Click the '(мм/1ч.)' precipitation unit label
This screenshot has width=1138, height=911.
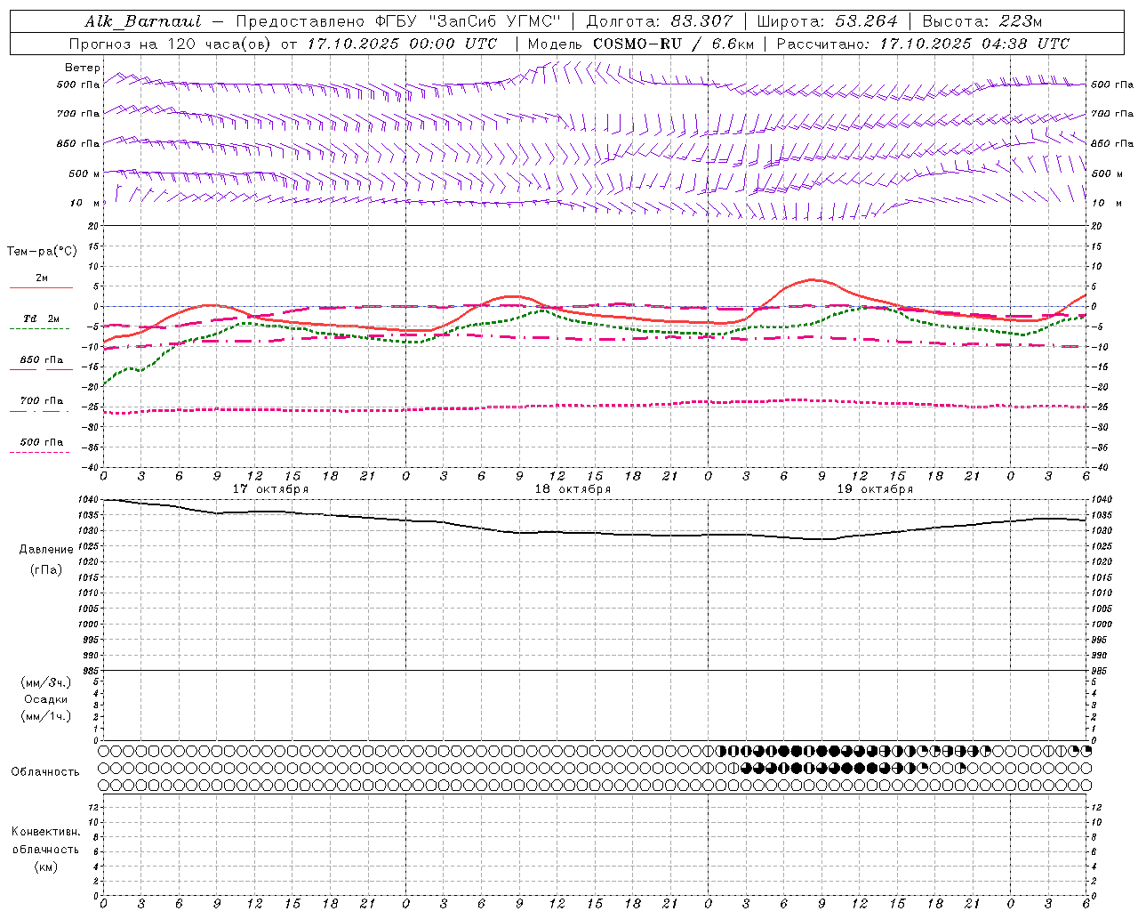46,716
